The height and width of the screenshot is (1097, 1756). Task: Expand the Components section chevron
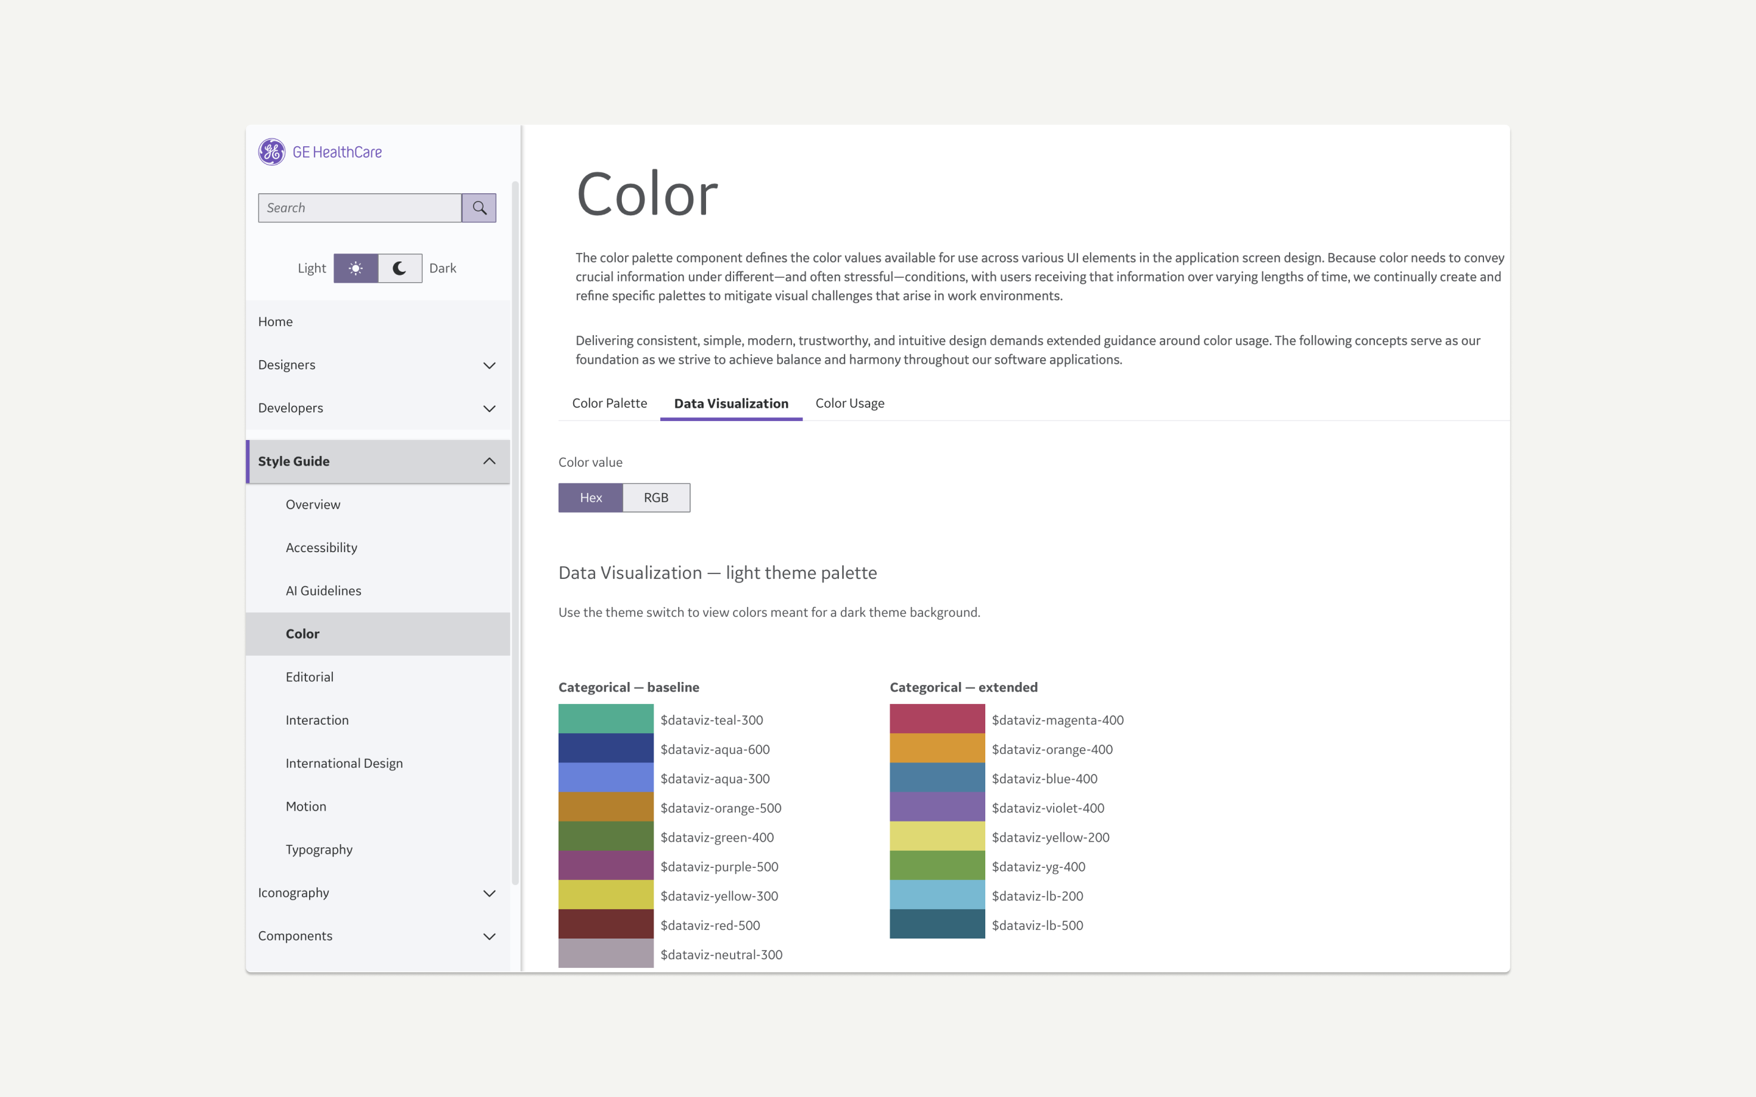[489, 936]
